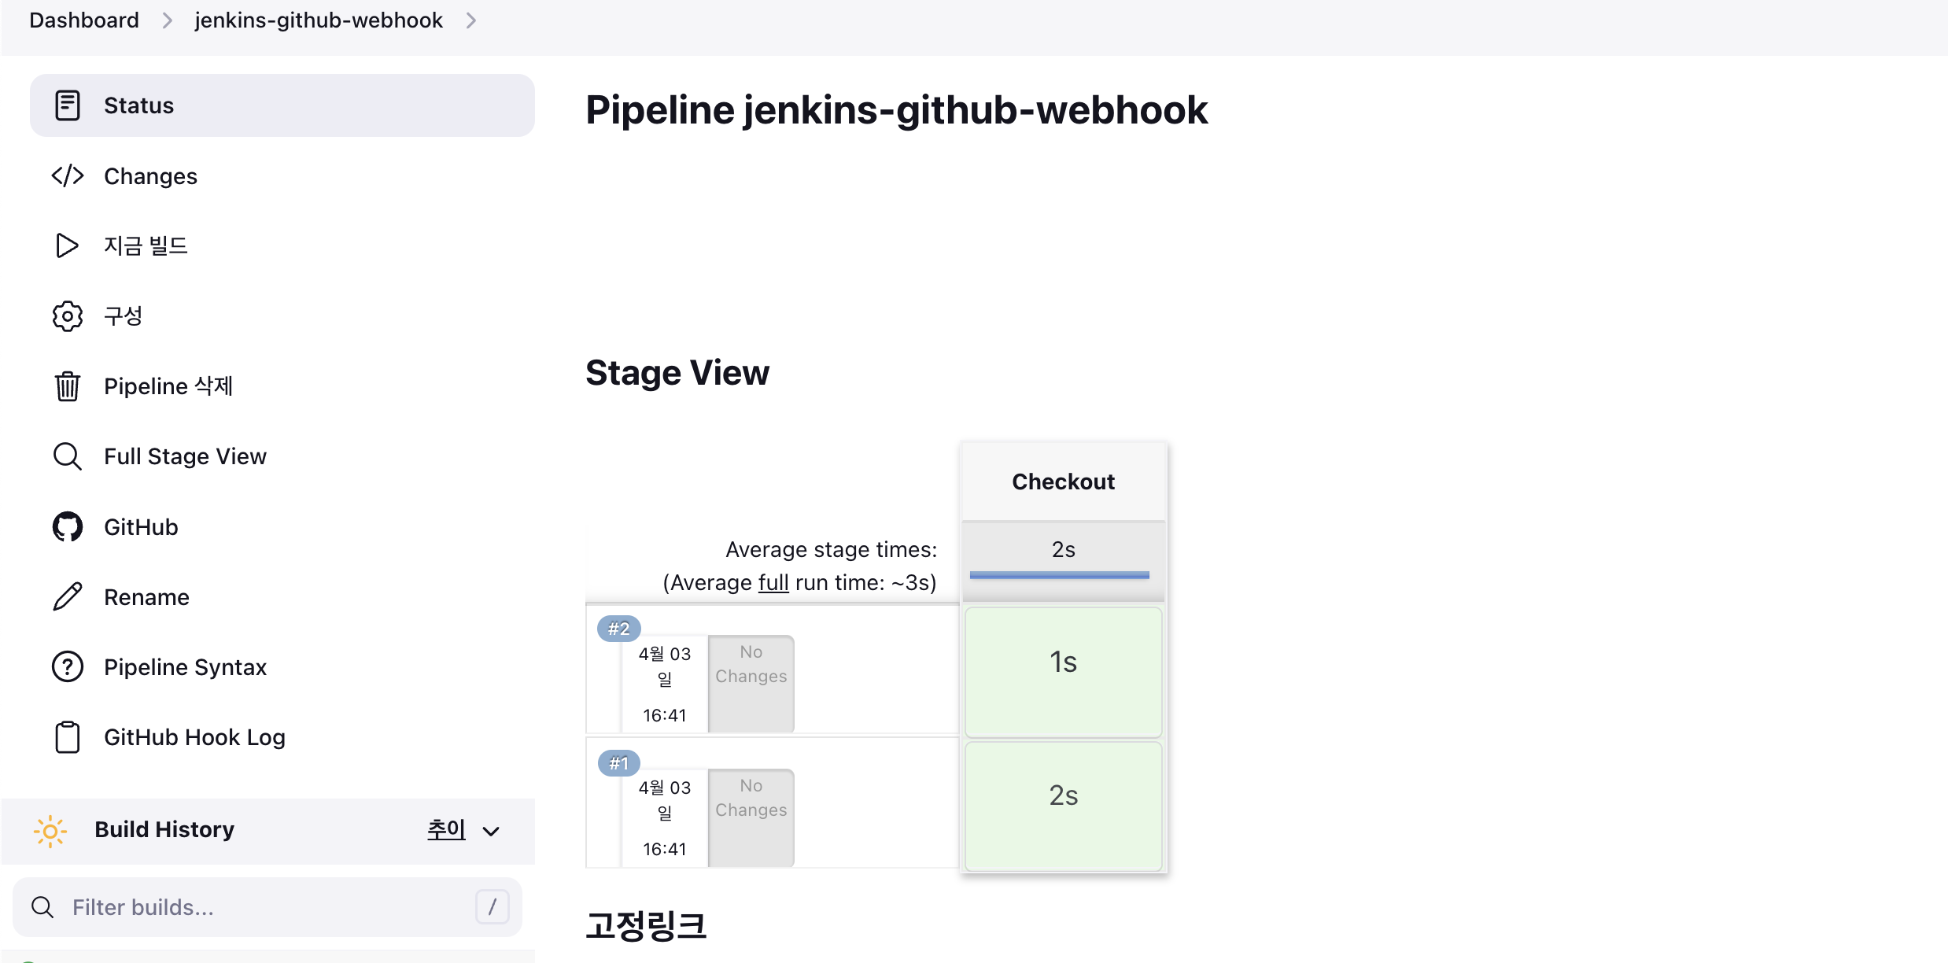Viewport: 1948px width, 963px height.
Task: Click the Checkout stage header
Action: [1064, 481]
